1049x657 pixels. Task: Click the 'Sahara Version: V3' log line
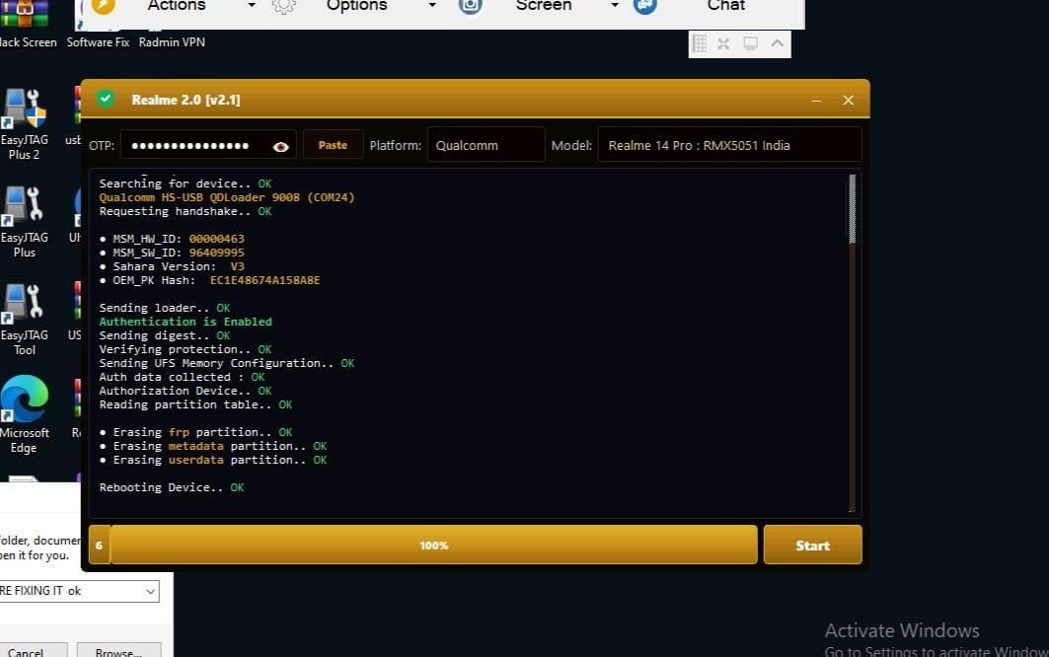tap(173, 266)
